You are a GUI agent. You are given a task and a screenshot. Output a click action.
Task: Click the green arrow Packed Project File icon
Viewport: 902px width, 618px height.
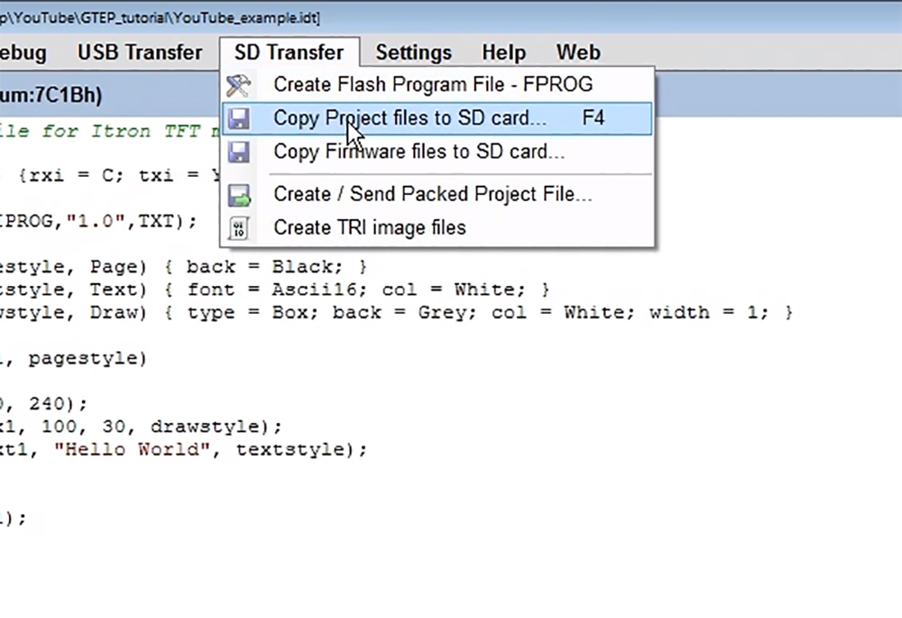click(239, 194)
